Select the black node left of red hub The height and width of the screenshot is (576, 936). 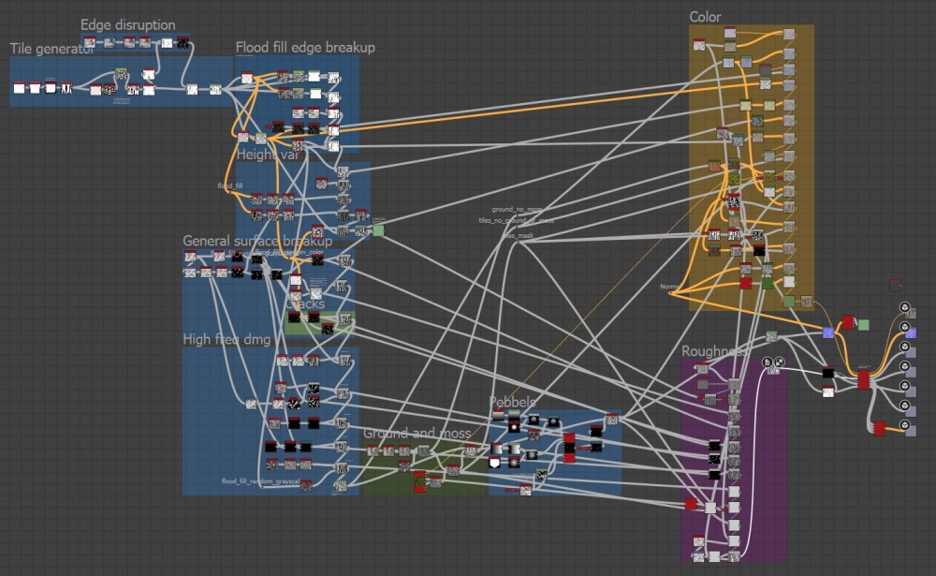point(828,374)
